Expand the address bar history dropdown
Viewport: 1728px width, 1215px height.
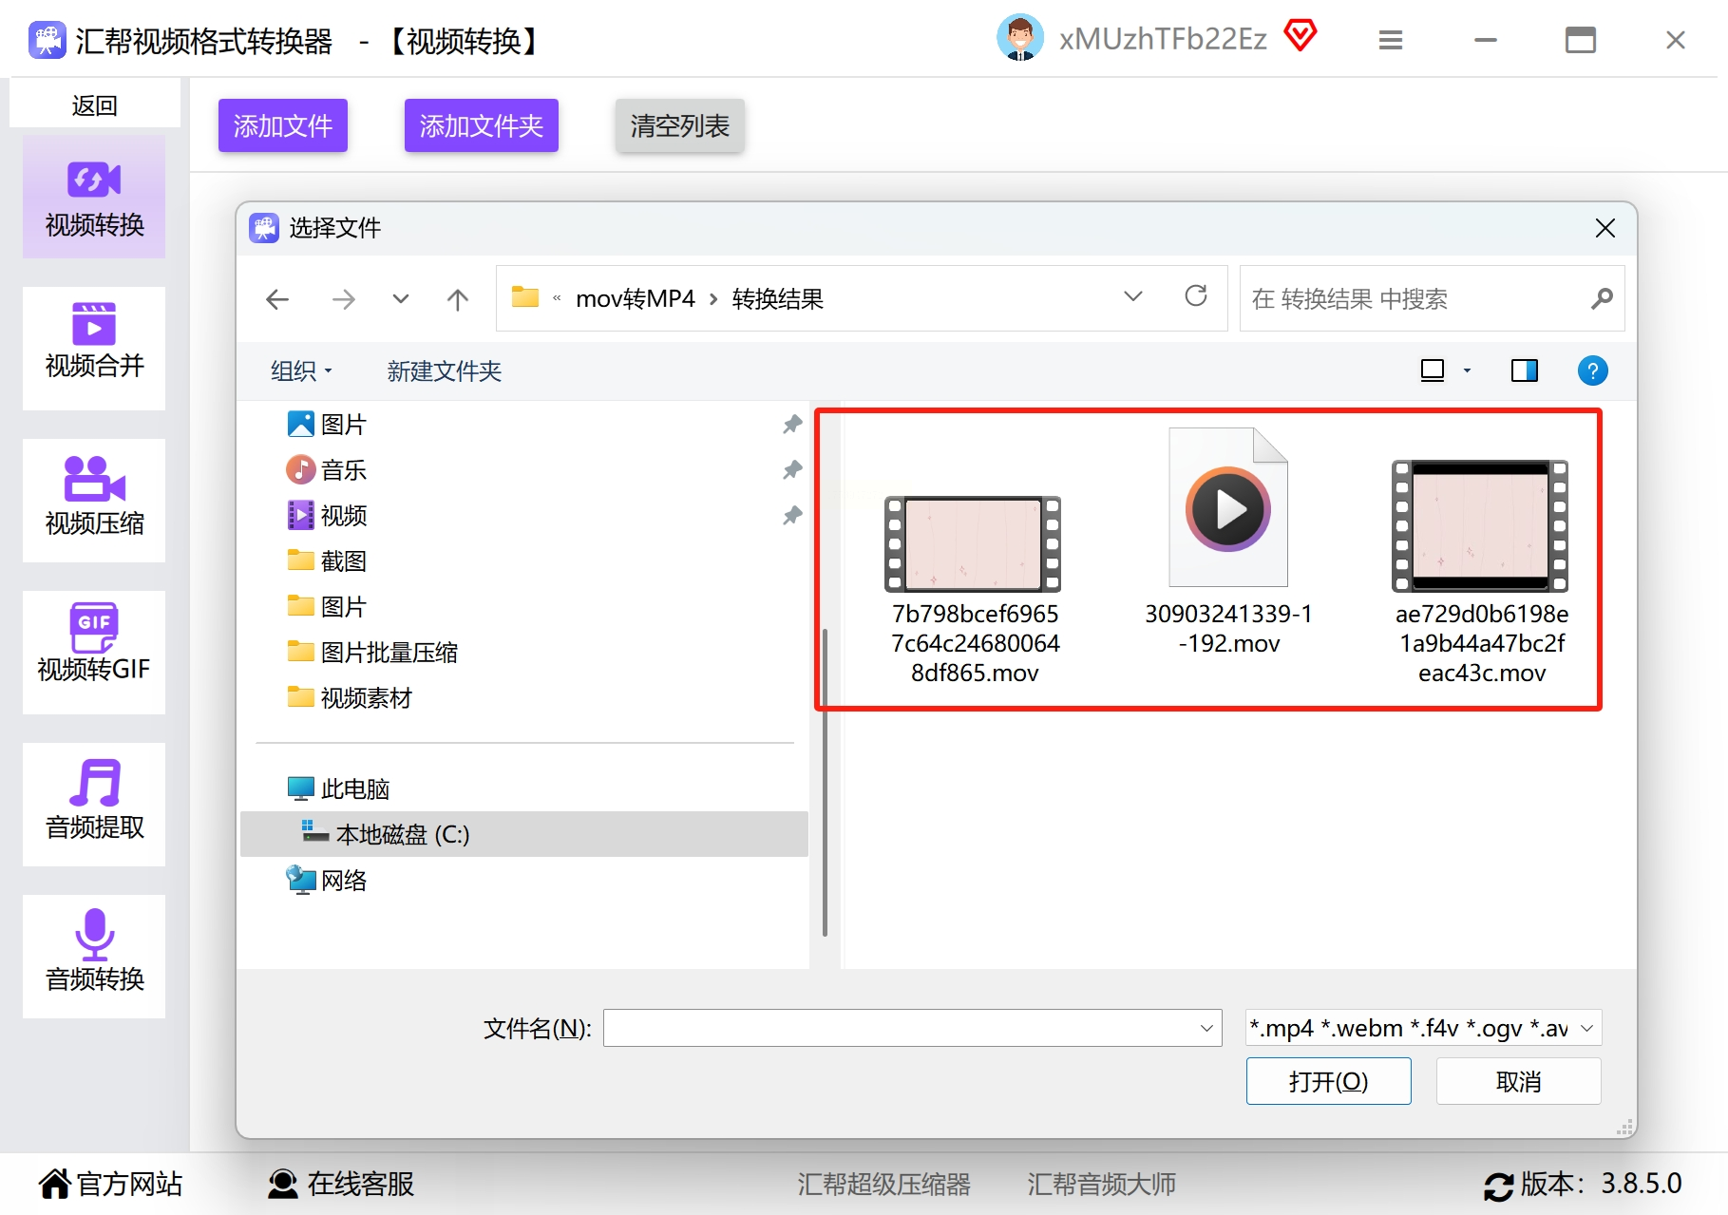click(1133, 296)
